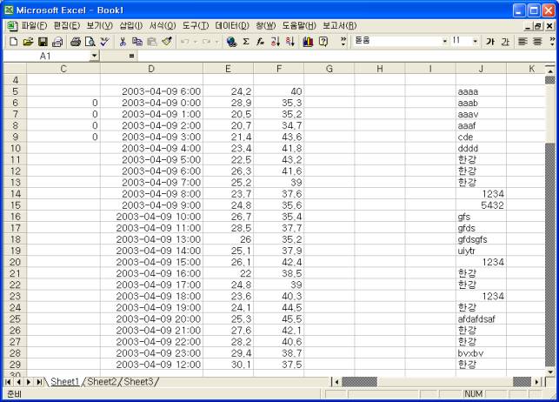Switch to the Sheet2 tab
The height and width of the screenshot is (402, 559).
[102, 381]
